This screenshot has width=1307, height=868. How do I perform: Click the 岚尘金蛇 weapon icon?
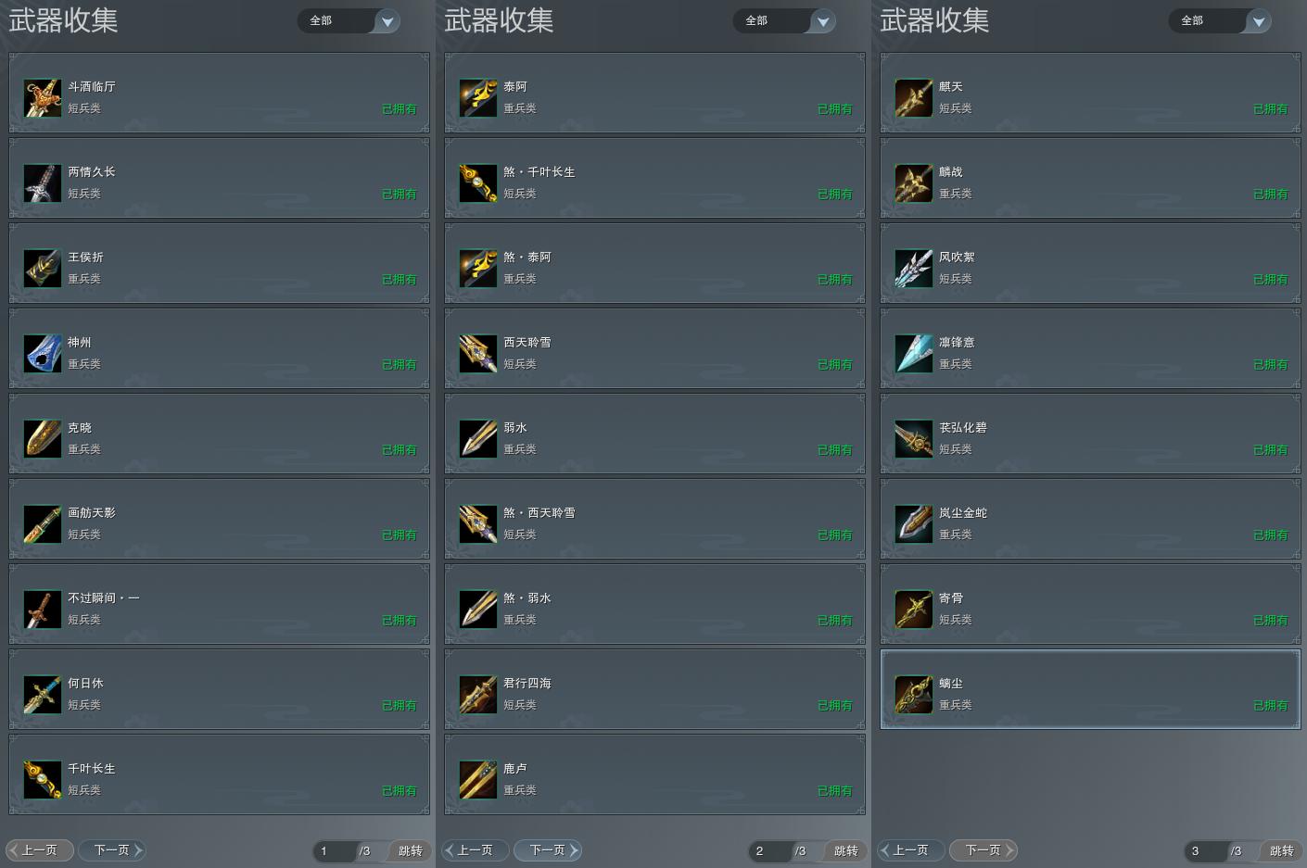914,524
